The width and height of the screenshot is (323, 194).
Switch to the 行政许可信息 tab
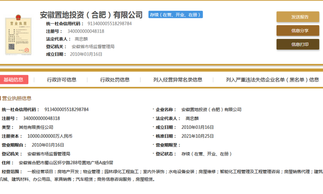(x=62, y=80)
